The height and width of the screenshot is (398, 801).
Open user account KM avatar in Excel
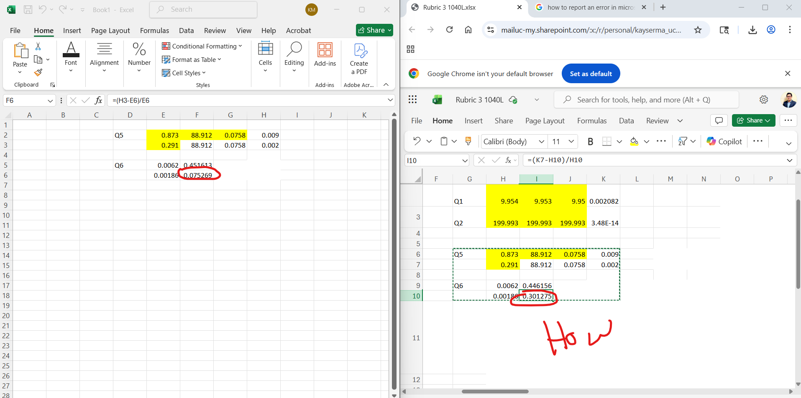[x=312, y=10]
